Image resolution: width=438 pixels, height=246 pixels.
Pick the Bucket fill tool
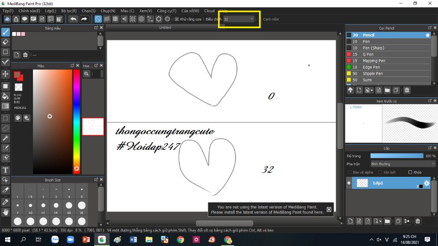pyautogui.click(x=5, y=96)
